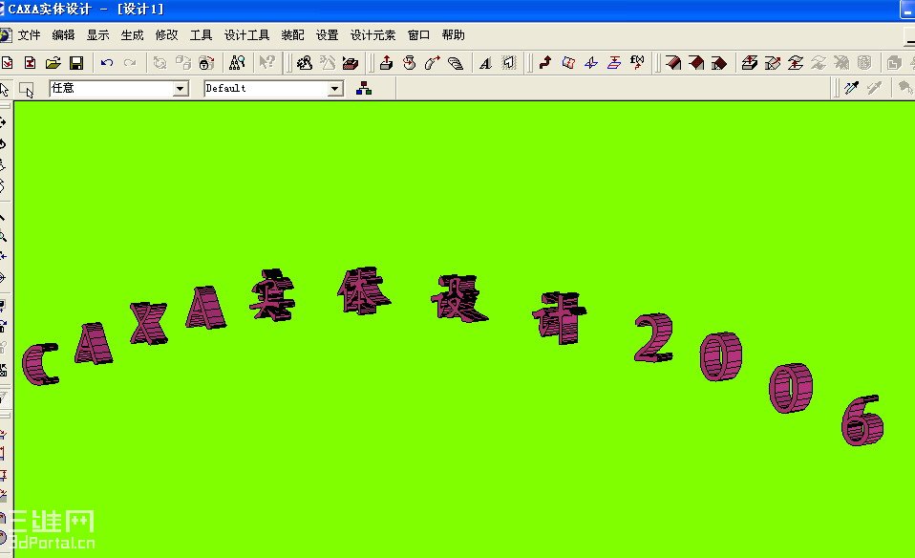The height and width of the screenshot is (558, 915).
Task: Select the 3D letter X in viewport
Action: coord(148,323)
